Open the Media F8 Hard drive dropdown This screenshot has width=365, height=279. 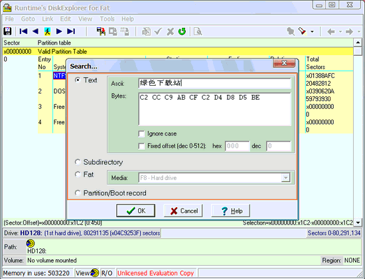pyautogui.click(x=285, y=178)
